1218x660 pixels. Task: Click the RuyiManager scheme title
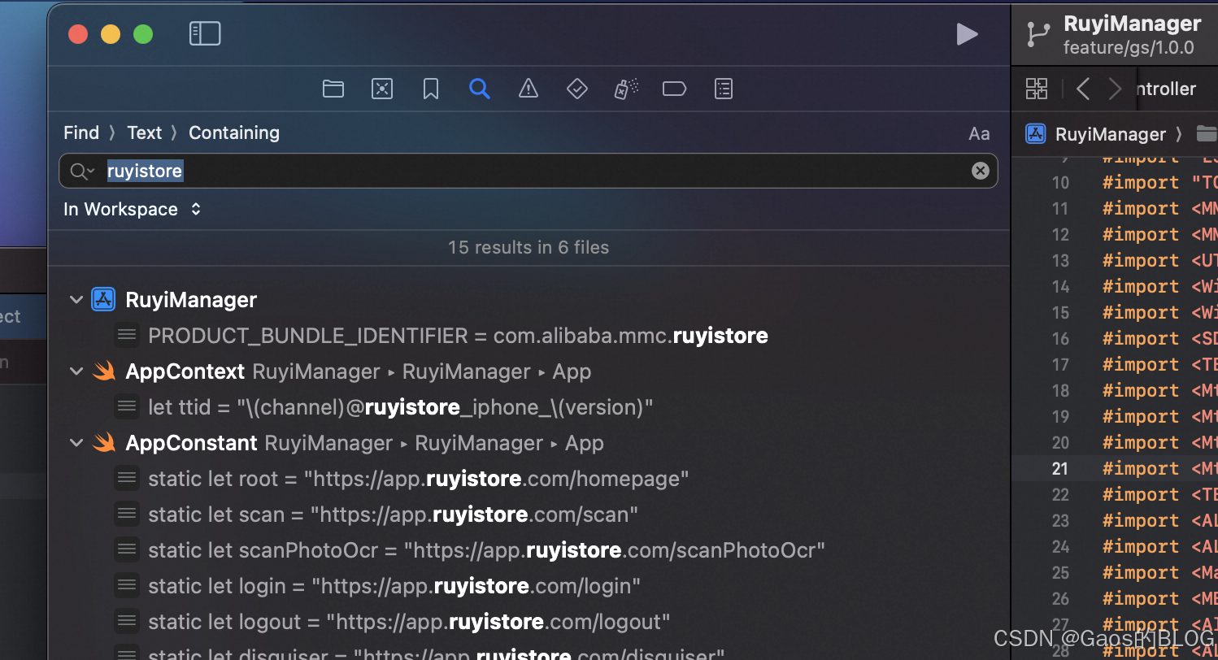1132,24
